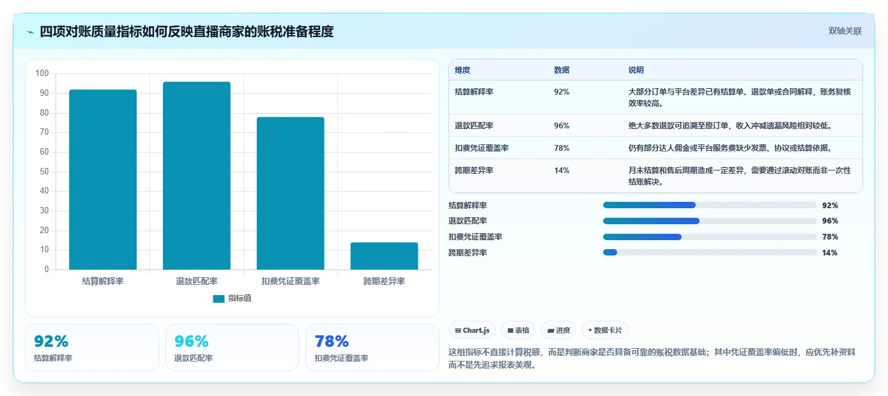Click the 92% value in the table
The height and width of the screenshot is (396, 888).
pyautogui.click(x=562, y=92)
